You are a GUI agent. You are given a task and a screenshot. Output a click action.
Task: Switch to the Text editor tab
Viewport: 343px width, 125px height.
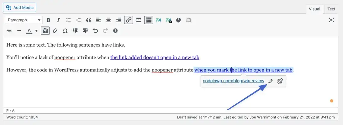click(x=331, y=9)
